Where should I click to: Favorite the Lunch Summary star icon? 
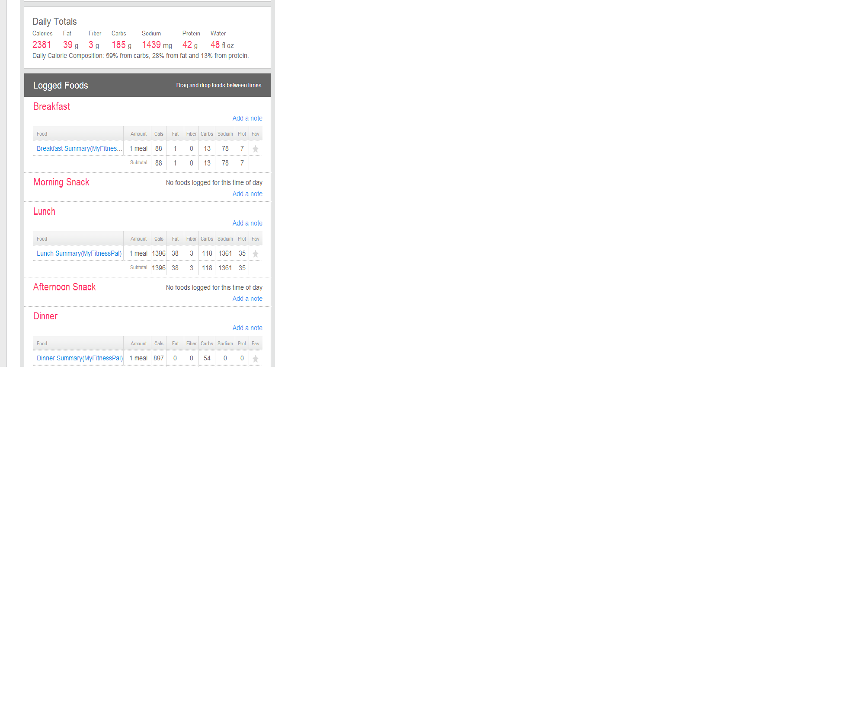(x=256, y=254)
